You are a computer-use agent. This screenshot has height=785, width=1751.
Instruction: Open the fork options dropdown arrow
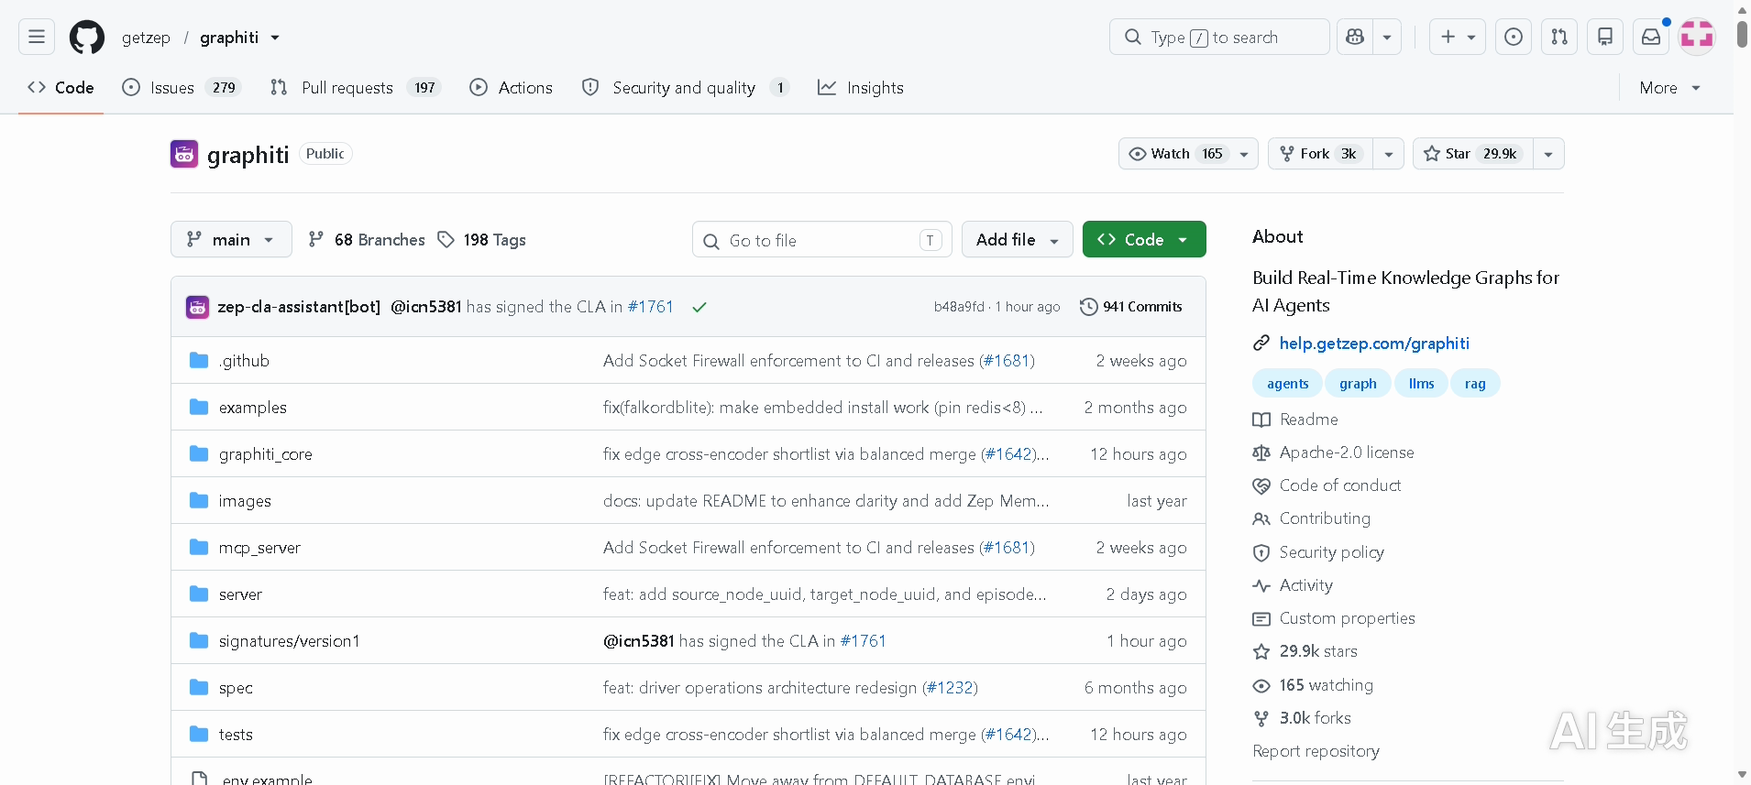[1389, 154]
